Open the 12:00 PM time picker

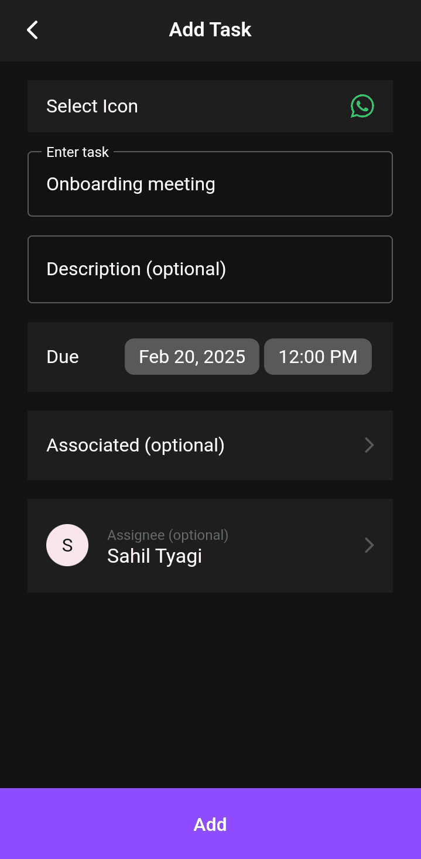(317, 356)
